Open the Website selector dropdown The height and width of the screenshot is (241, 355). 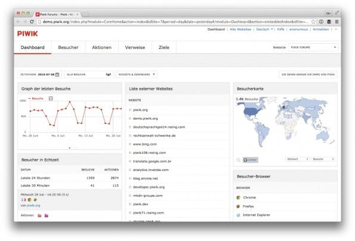[x=313, y=47]
